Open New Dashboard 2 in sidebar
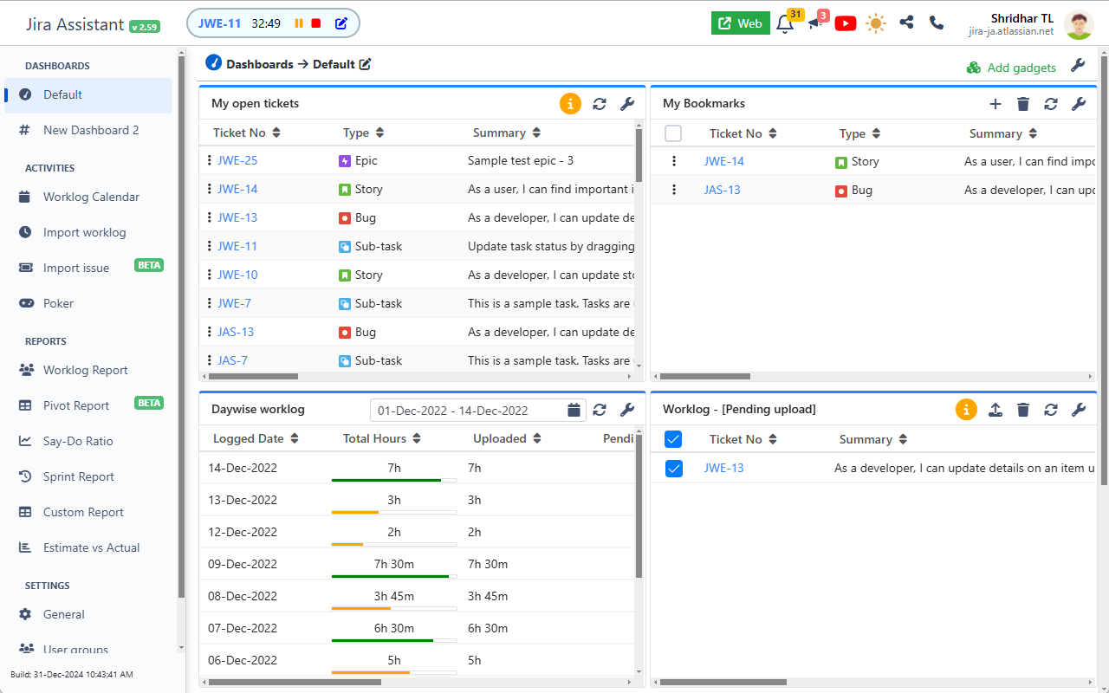This screenshot has width=1109, height=693. [88, 130]
